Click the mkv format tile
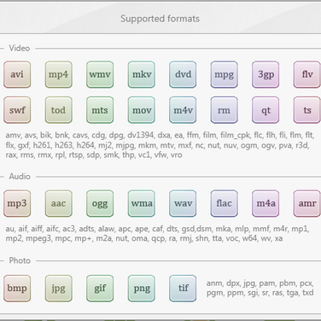This screenshot has height=321, width=321. pyautogui.click(x=142, y=74)
